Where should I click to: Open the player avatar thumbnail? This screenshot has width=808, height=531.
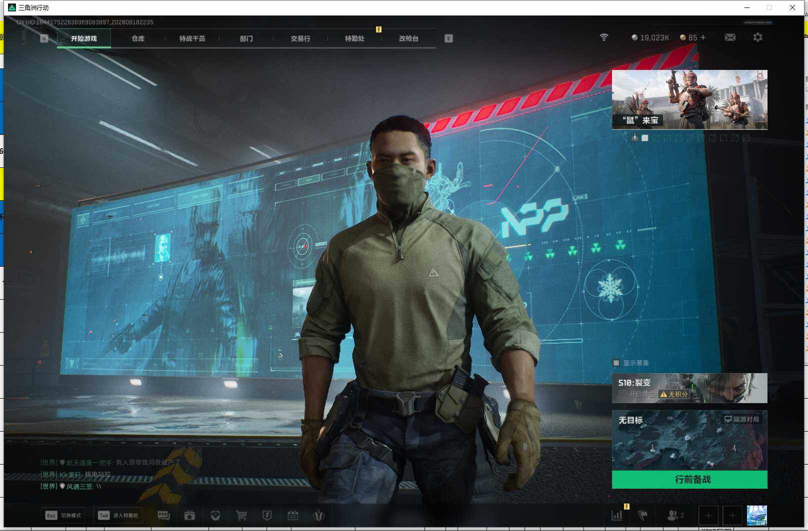click(756, 516)
